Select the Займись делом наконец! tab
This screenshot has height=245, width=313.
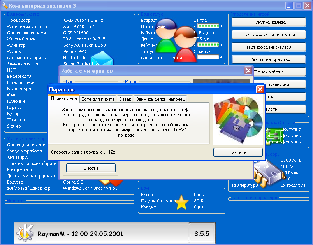161,99
